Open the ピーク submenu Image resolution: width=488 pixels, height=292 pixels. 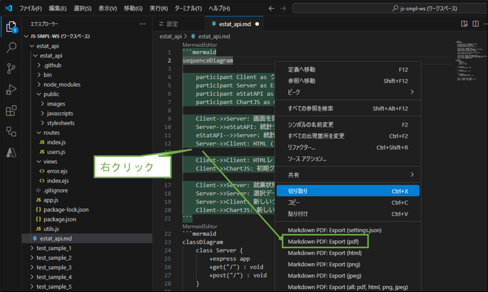[348, 93]
